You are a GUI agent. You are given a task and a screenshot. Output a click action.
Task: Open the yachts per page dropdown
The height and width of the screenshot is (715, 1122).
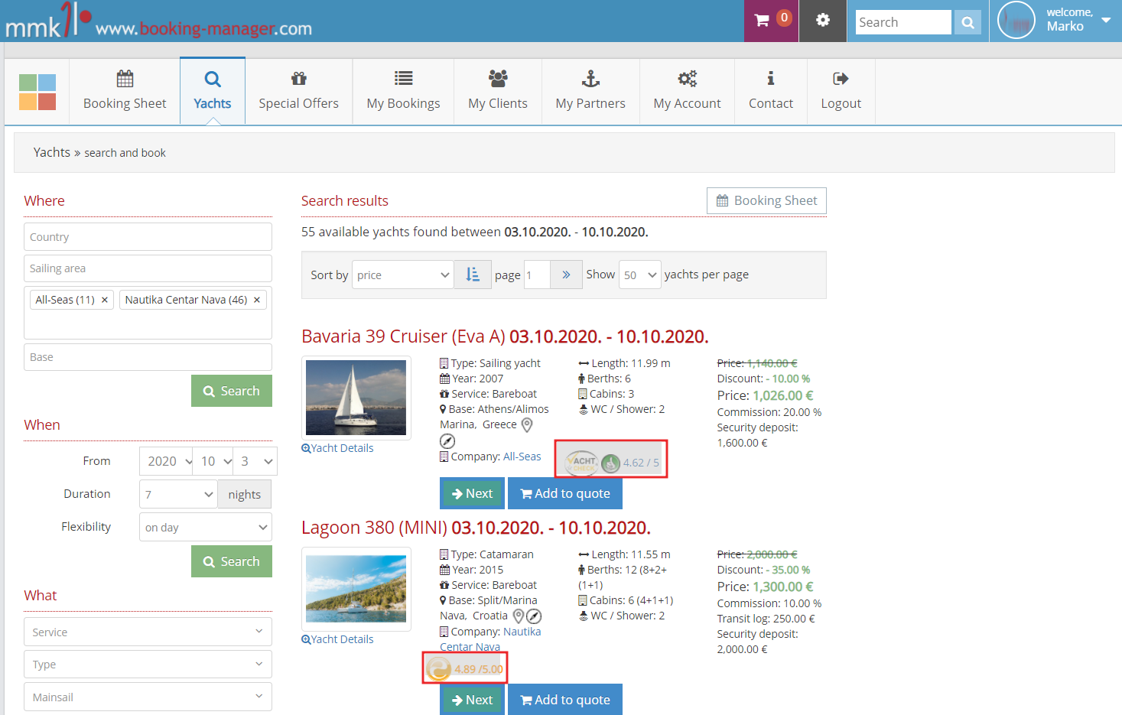(639, 275)
